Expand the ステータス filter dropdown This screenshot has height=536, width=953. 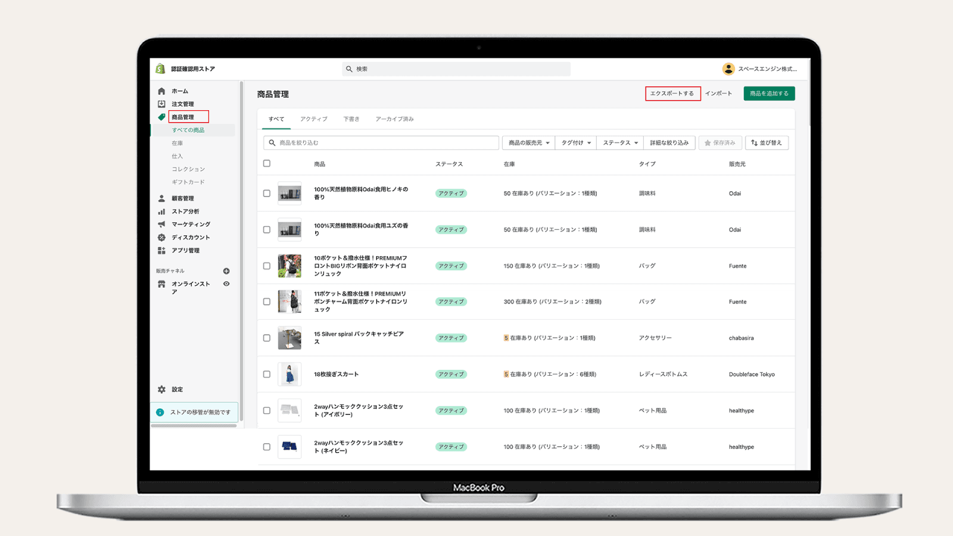point(619,142)
